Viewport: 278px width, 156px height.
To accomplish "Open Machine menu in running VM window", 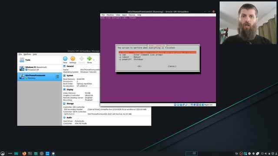I will (110, 15).
